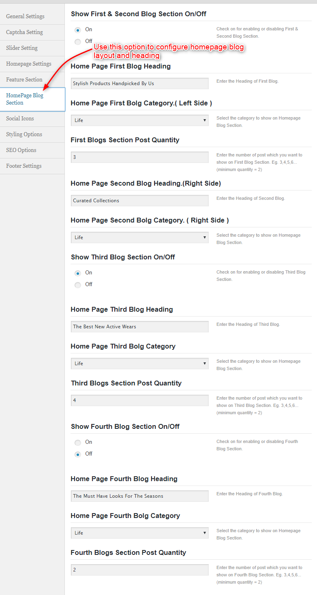Open Second Blog Category dropdown

click(x=140, y=238)
